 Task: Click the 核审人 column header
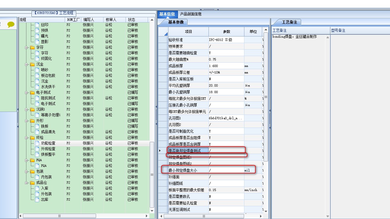[115, 20]
